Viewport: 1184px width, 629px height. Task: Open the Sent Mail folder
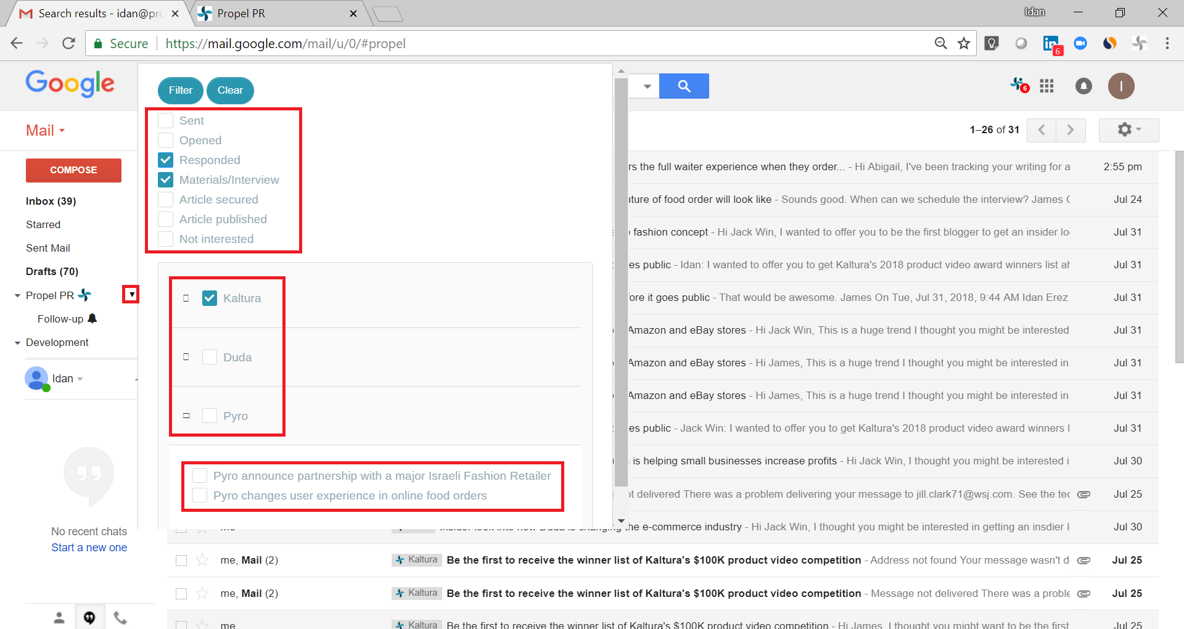(48, 248)
